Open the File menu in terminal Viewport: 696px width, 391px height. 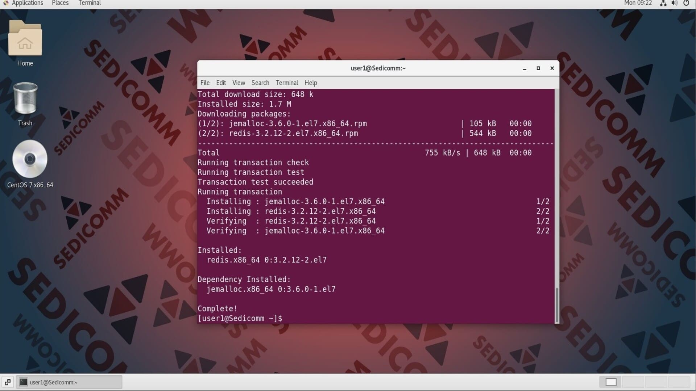coord(205,83)
